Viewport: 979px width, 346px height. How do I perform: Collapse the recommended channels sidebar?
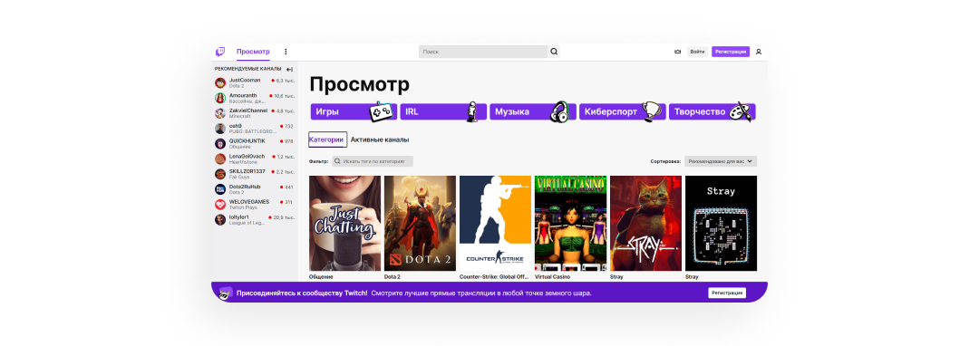pos(290,69)
